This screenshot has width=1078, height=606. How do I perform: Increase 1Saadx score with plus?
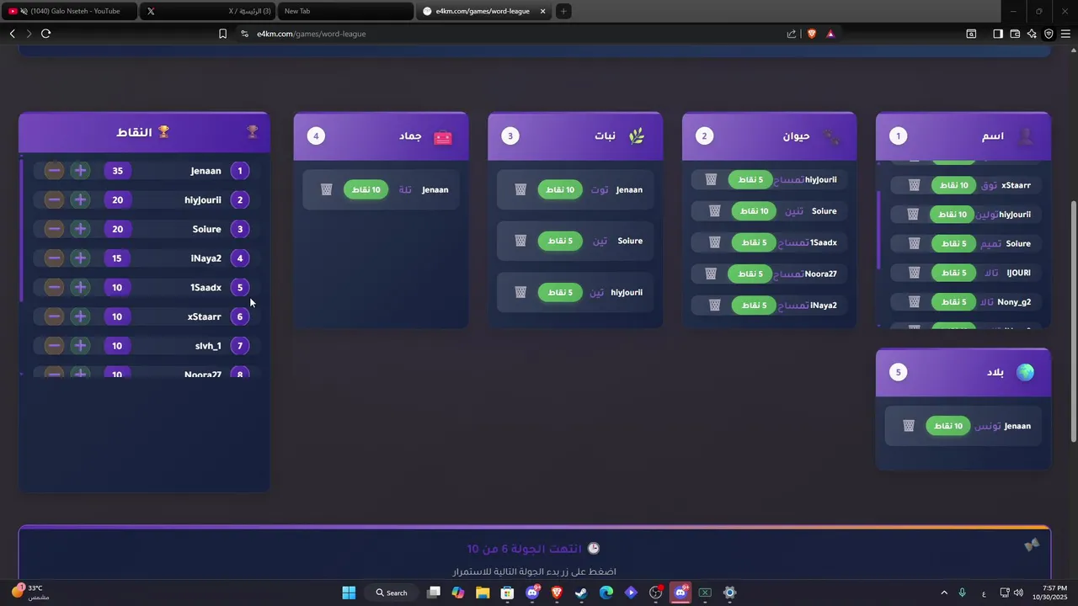(x=80, y=288)
